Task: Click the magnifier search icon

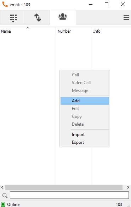Action: pos(5,196)
